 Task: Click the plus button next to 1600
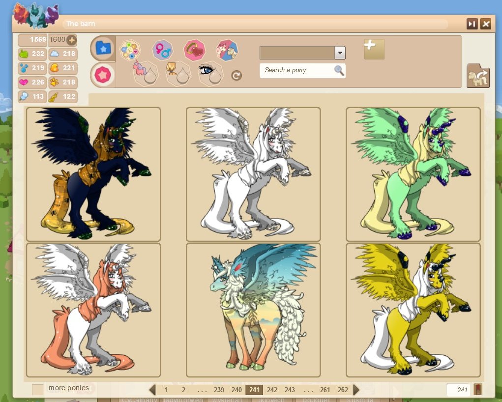(x=72, y=40)
